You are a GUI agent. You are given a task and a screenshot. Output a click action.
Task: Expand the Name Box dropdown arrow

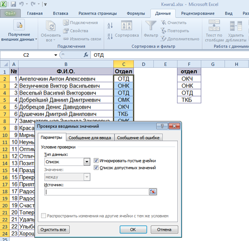click(56, 55)
